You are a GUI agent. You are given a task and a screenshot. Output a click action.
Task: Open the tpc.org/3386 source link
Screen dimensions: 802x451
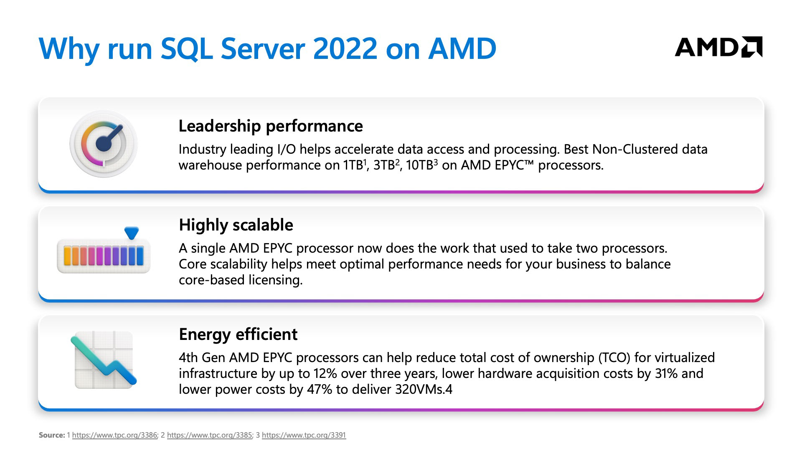114,435
